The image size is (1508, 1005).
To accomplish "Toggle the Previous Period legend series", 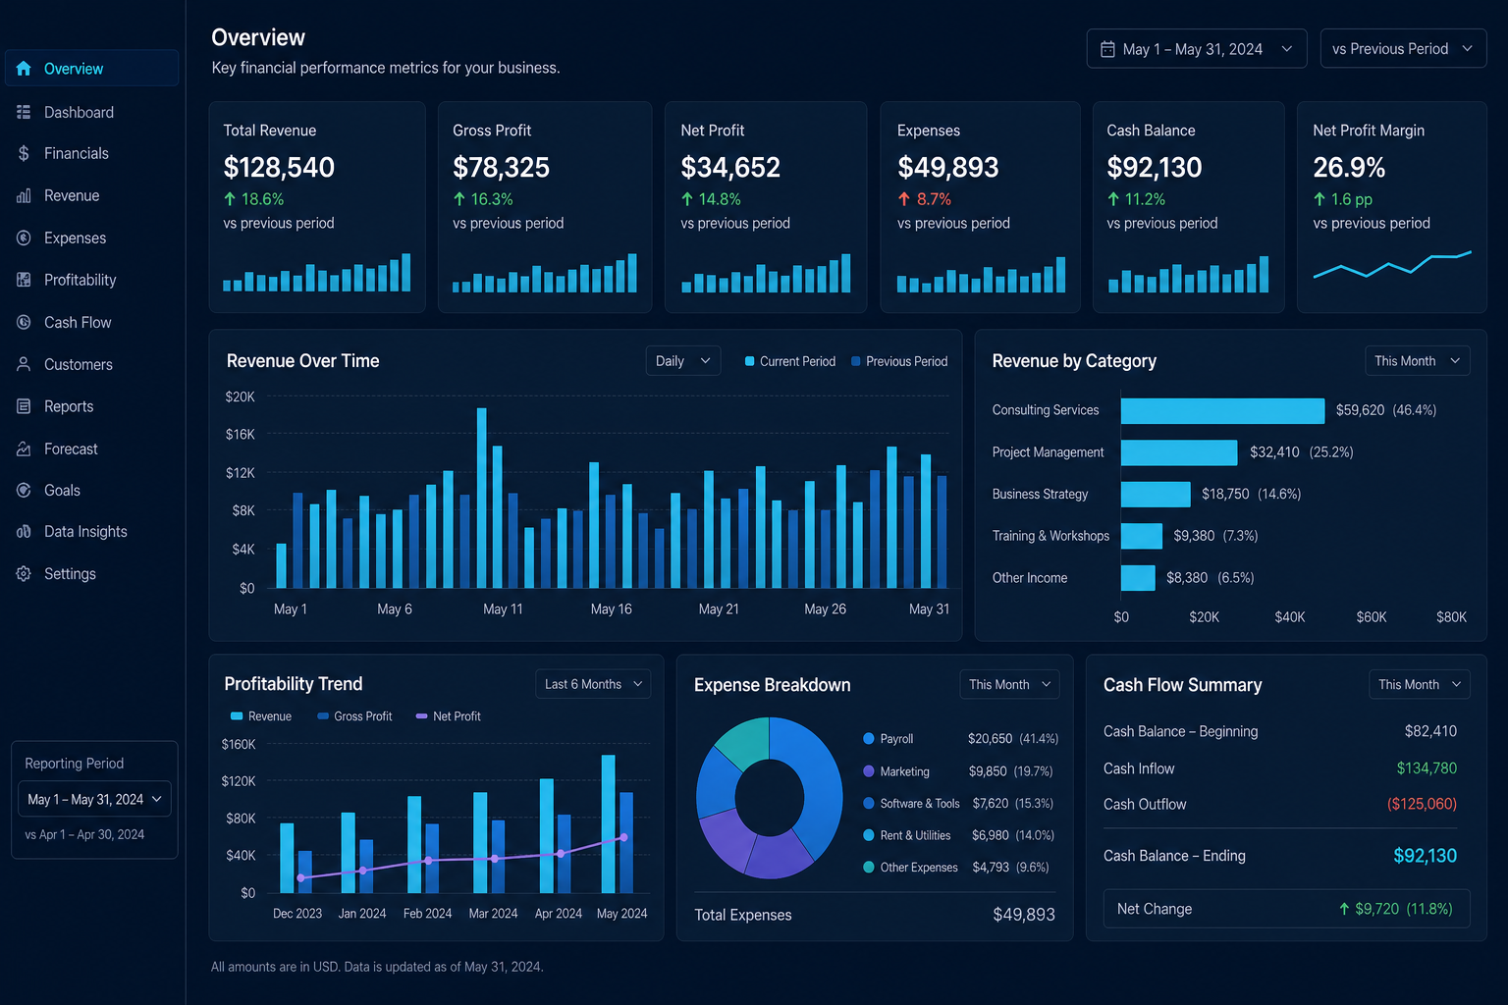I will click(899, 361).
